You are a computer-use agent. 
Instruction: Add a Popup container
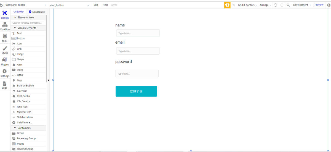point(28,144)
